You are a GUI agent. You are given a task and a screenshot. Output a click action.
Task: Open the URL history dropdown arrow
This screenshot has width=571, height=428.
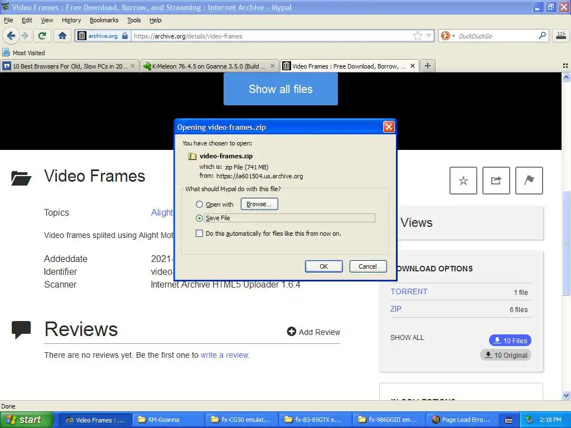[x=429, y=36]
